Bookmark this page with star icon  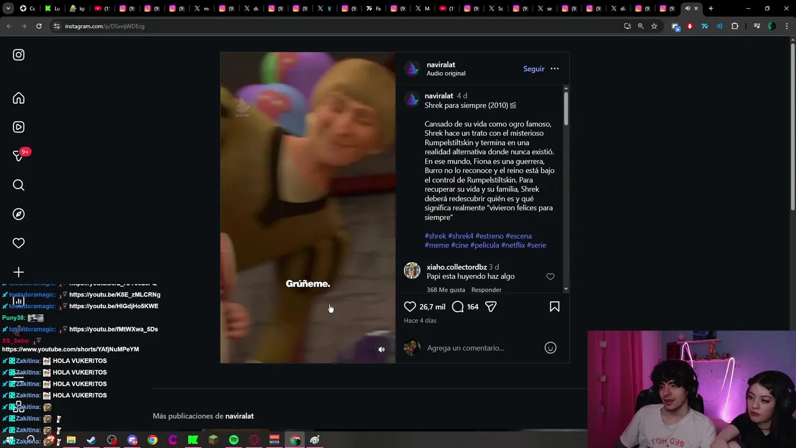tap(654, 26)
